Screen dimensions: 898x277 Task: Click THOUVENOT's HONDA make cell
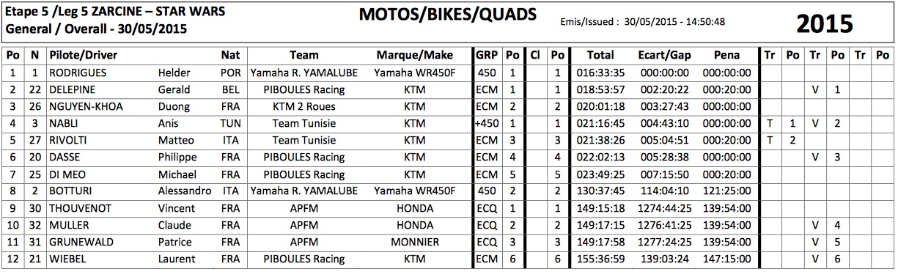click(415, 207)
